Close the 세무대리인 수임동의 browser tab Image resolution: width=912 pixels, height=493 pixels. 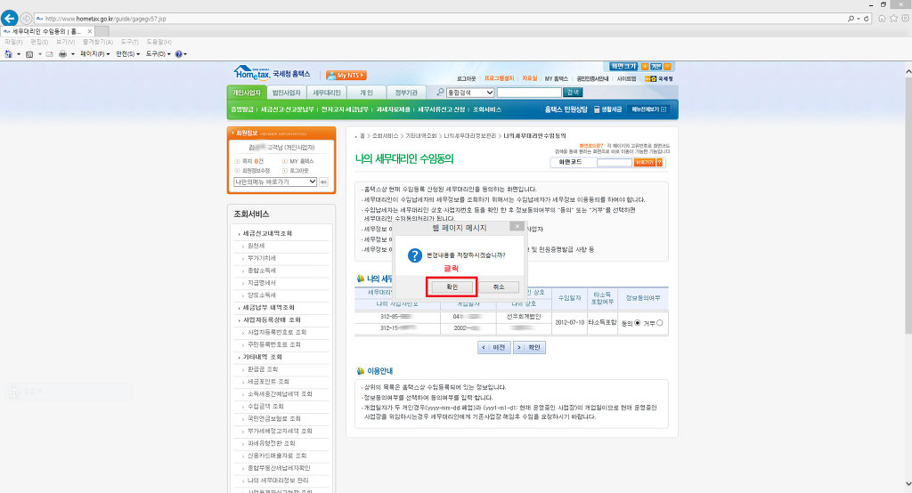(90, 31)
